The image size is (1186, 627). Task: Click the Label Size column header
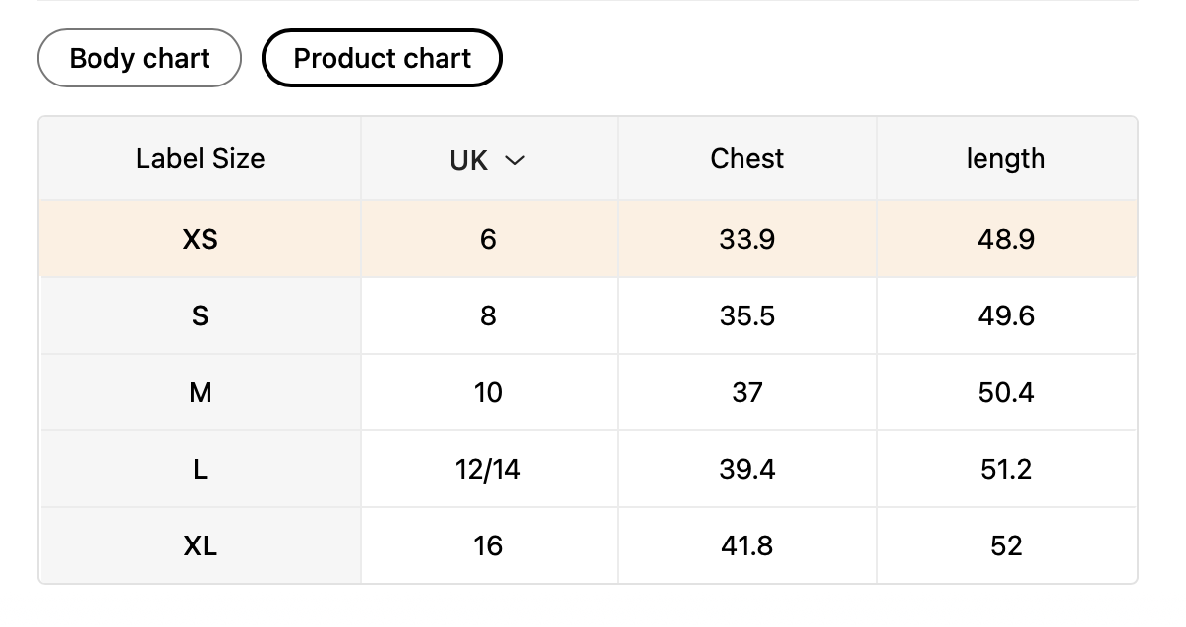tap(200, 159)
